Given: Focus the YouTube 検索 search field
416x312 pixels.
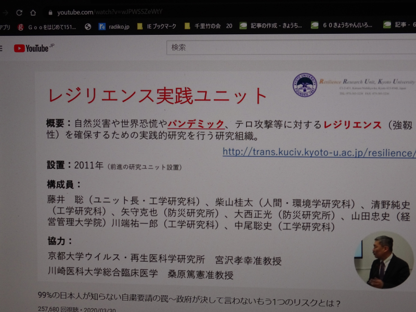Looking at the screenshot, I should click(291, 47).
